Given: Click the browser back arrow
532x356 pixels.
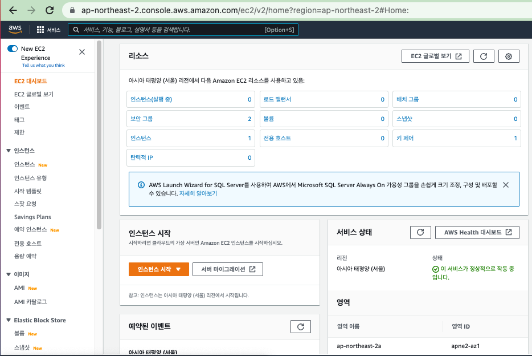Looking at the screenshot, I should pos(13,10).
